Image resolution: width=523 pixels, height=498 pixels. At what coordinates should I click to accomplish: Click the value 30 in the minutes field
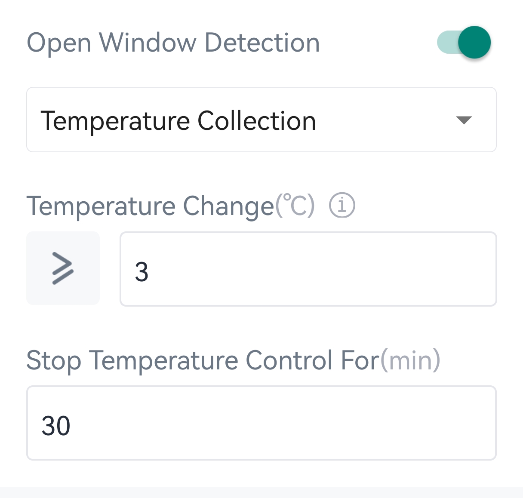[56, 426]
